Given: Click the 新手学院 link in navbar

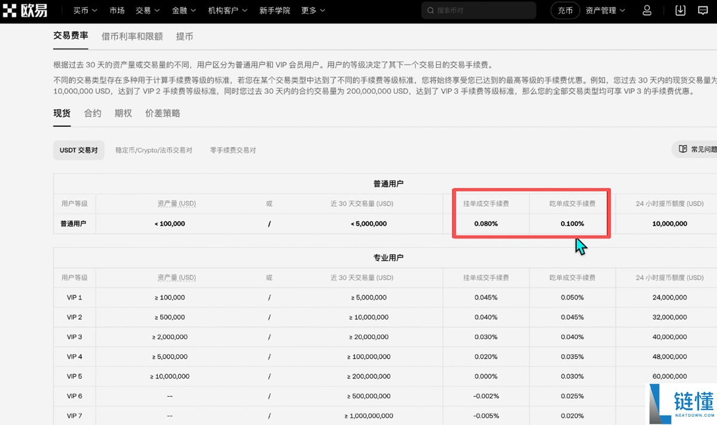Looking at the screenshot, I should 275,10.
